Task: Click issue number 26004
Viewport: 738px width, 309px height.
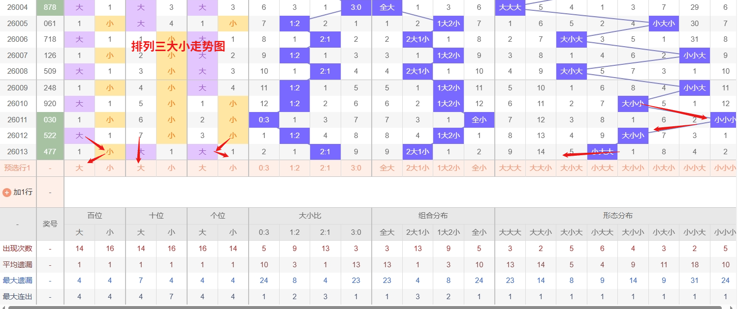Action: coord(18,7)
